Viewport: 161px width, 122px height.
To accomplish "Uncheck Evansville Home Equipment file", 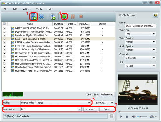I will click(5, 46).
